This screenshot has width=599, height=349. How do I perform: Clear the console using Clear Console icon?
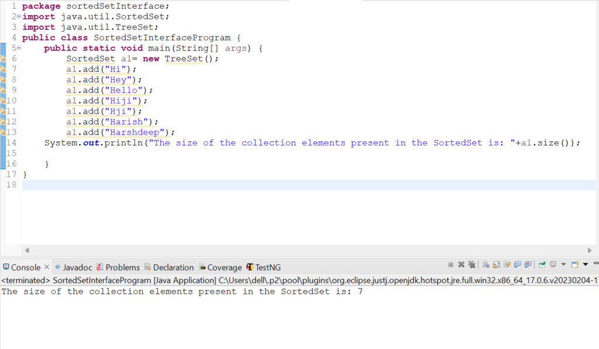tap(486, 265)
